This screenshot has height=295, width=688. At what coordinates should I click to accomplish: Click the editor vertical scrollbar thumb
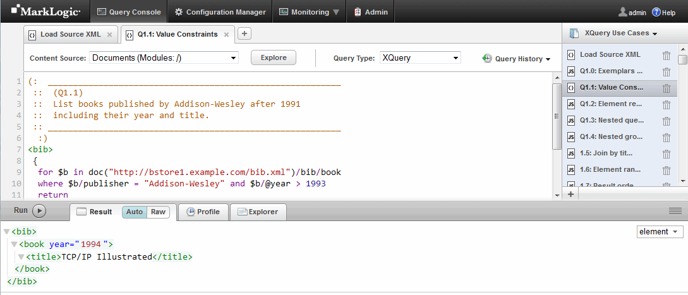point(557,116)
